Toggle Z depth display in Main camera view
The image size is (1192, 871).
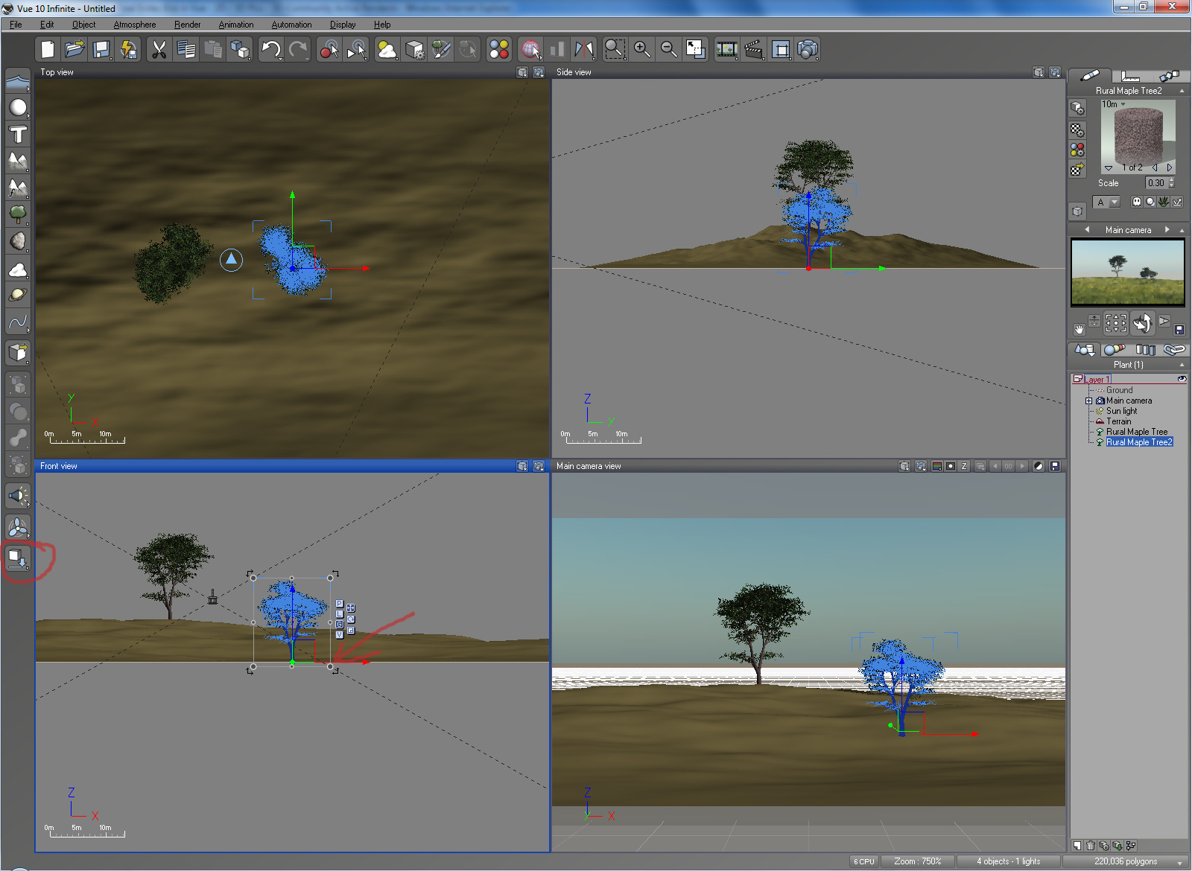pos(964,466)
